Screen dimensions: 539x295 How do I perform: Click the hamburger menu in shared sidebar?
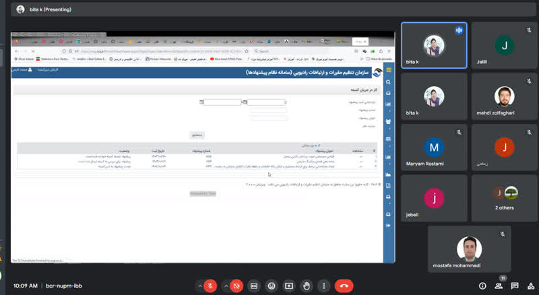(x=389, y=70)
